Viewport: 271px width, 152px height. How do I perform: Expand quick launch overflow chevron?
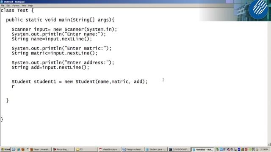(27, 149)
